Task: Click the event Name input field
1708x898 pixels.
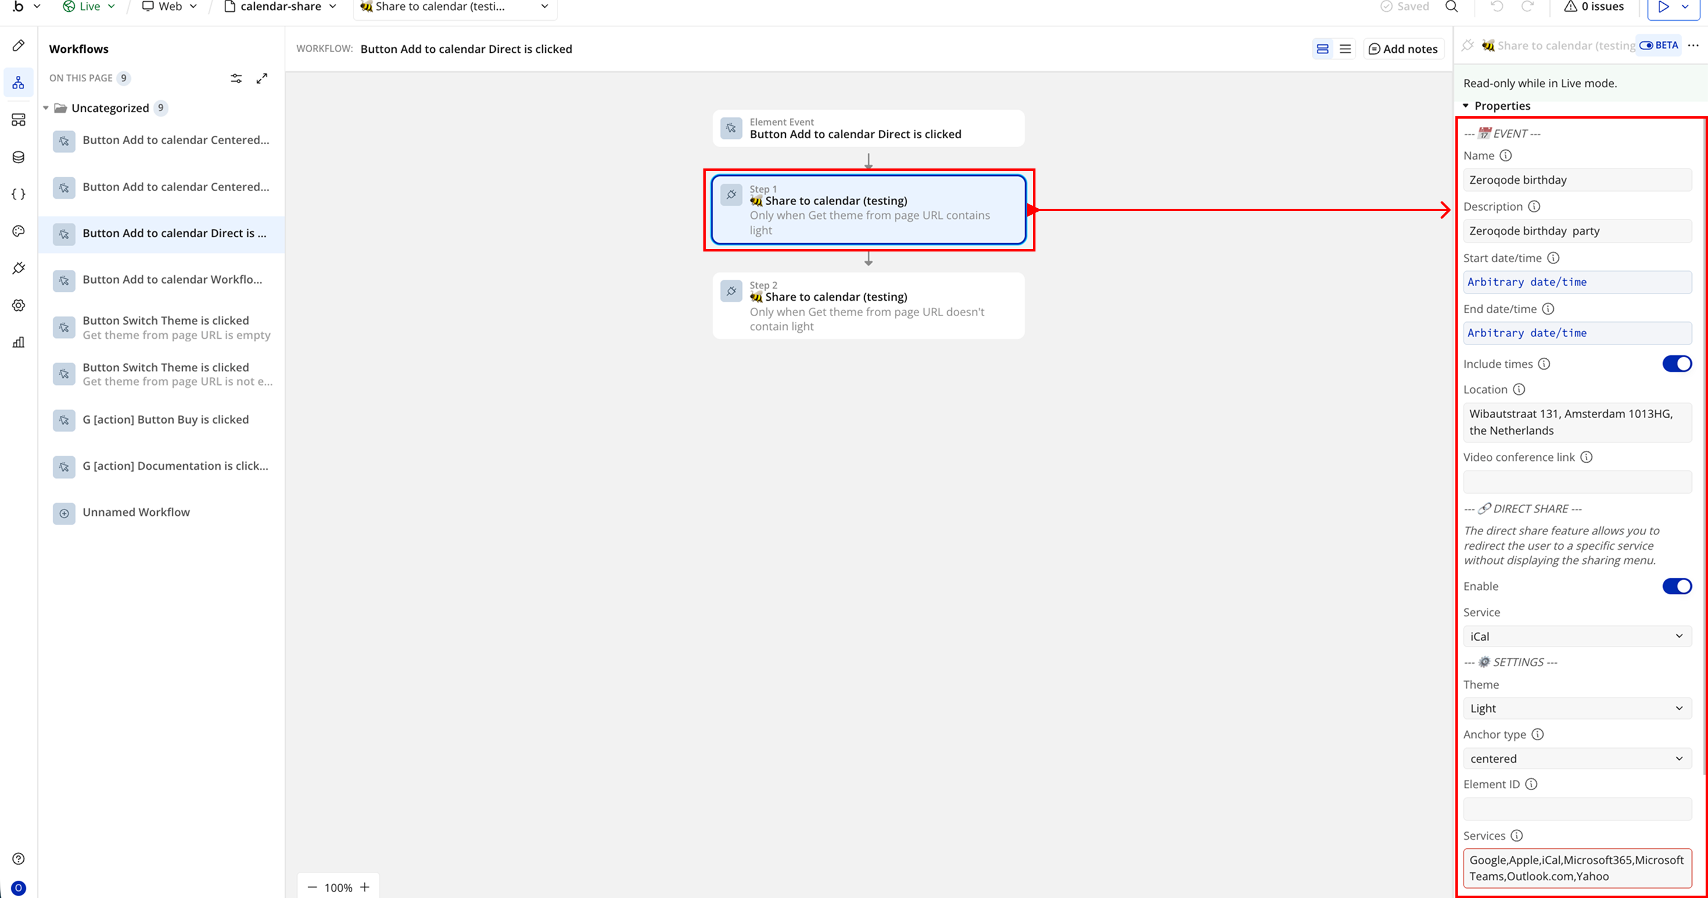Action: 1576,180
